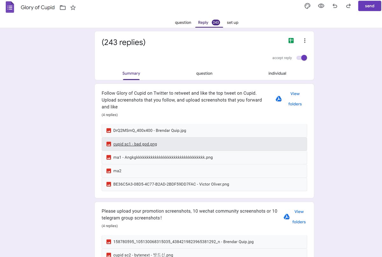382x257 pixels.
Task: Preview the form with eye icon
Action: pos(321,6)
